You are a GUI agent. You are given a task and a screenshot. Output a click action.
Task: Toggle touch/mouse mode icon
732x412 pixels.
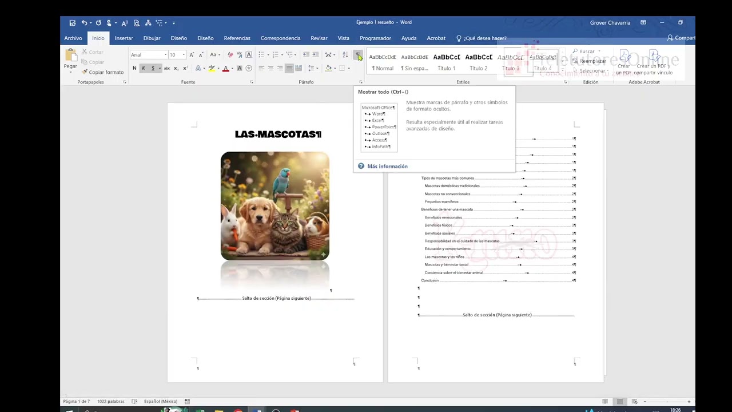click(x=109, y=23)
